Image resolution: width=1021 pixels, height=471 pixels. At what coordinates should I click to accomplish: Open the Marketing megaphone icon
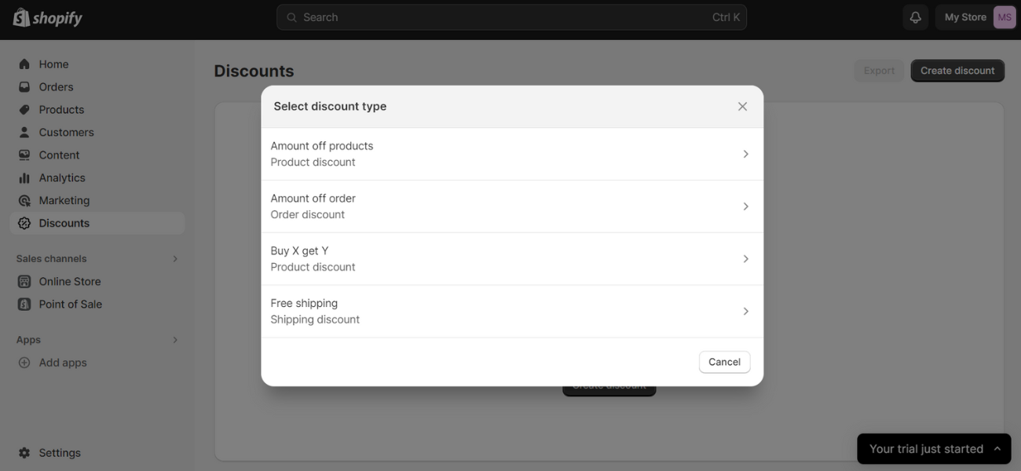[24, 200]
